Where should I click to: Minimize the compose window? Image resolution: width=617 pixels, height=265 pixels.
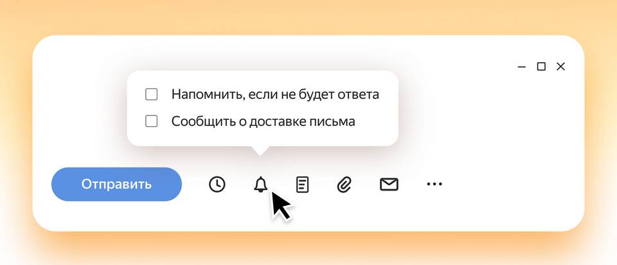tap(522, 67)
